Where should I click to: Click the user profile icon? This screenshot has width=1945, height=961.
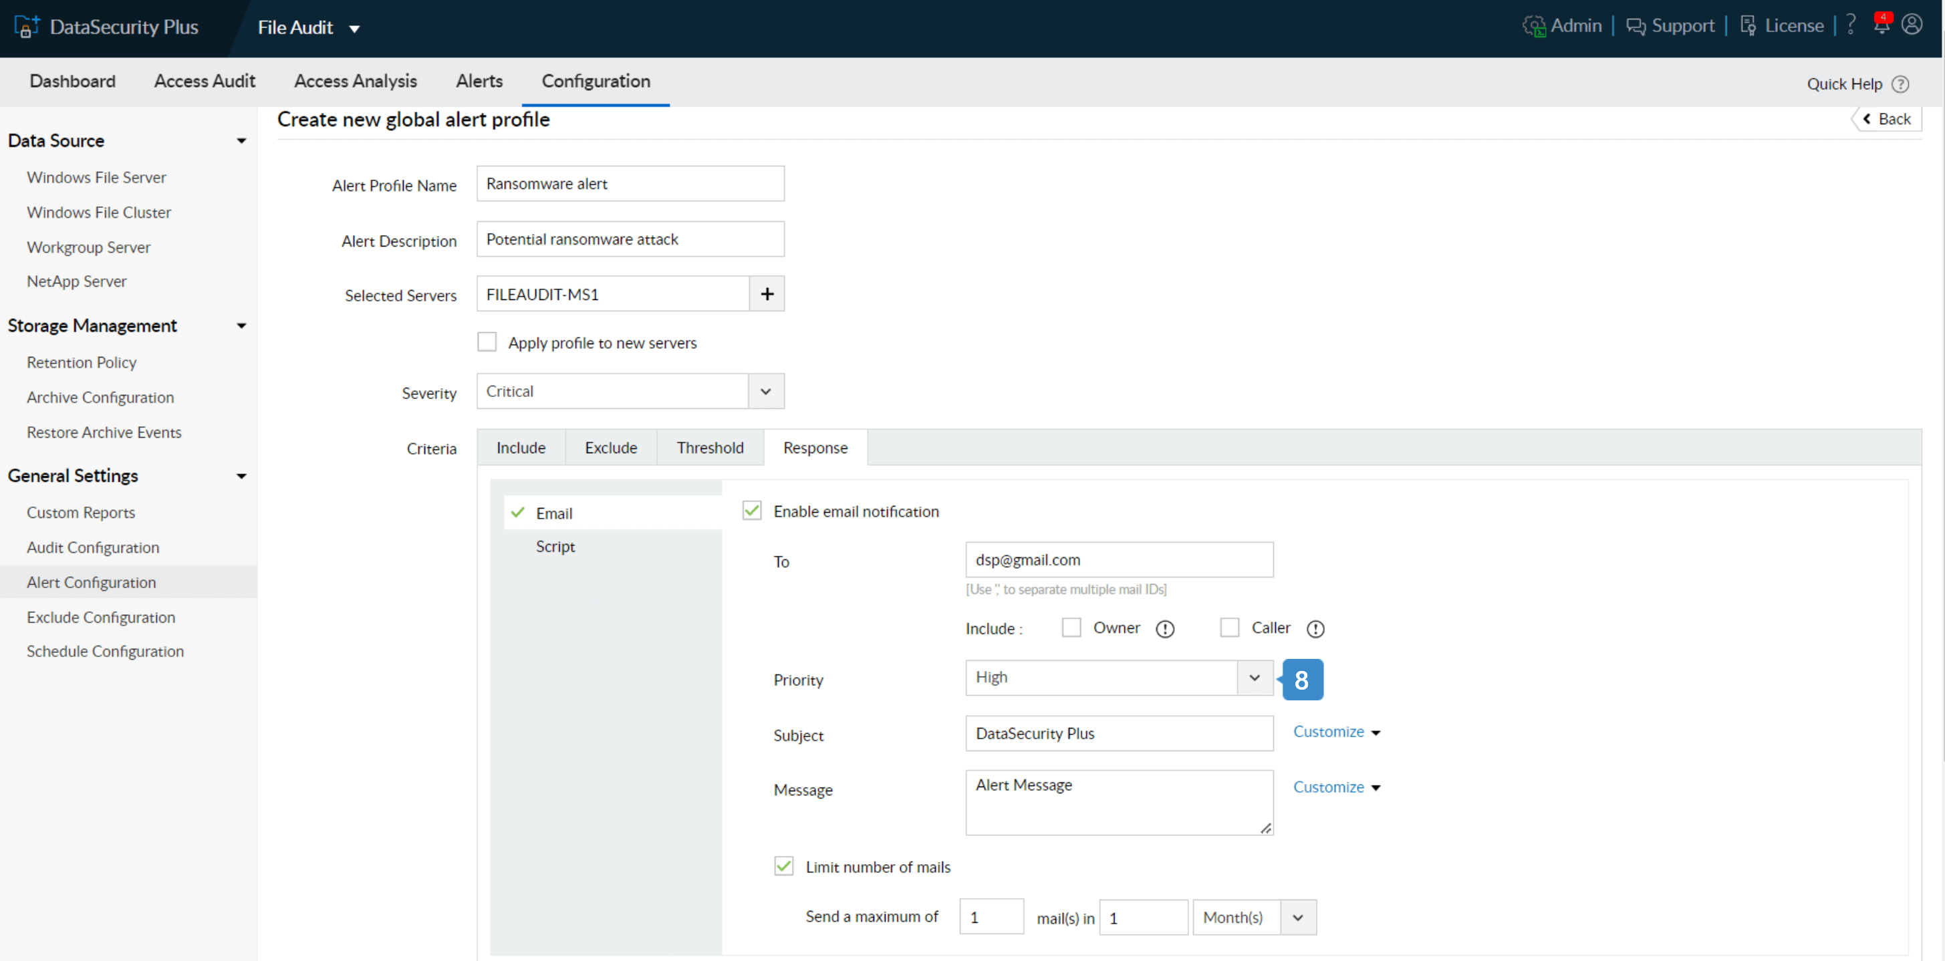tap(1912, 24)
